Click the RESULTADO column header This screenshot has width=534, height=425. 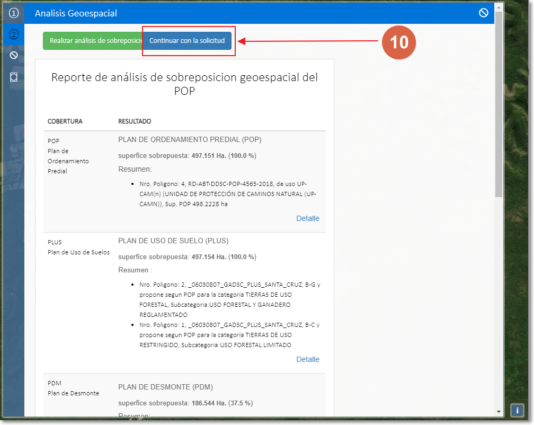tap(135, 121)
